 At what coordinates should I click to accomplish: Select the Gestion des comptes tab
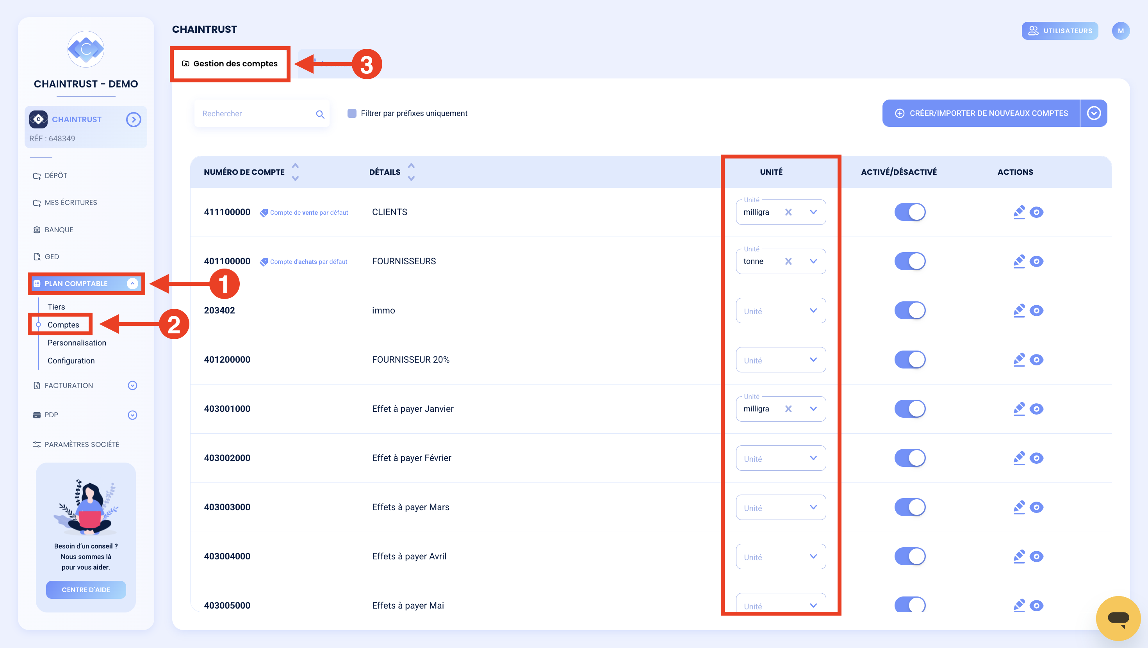click(230, 64)
